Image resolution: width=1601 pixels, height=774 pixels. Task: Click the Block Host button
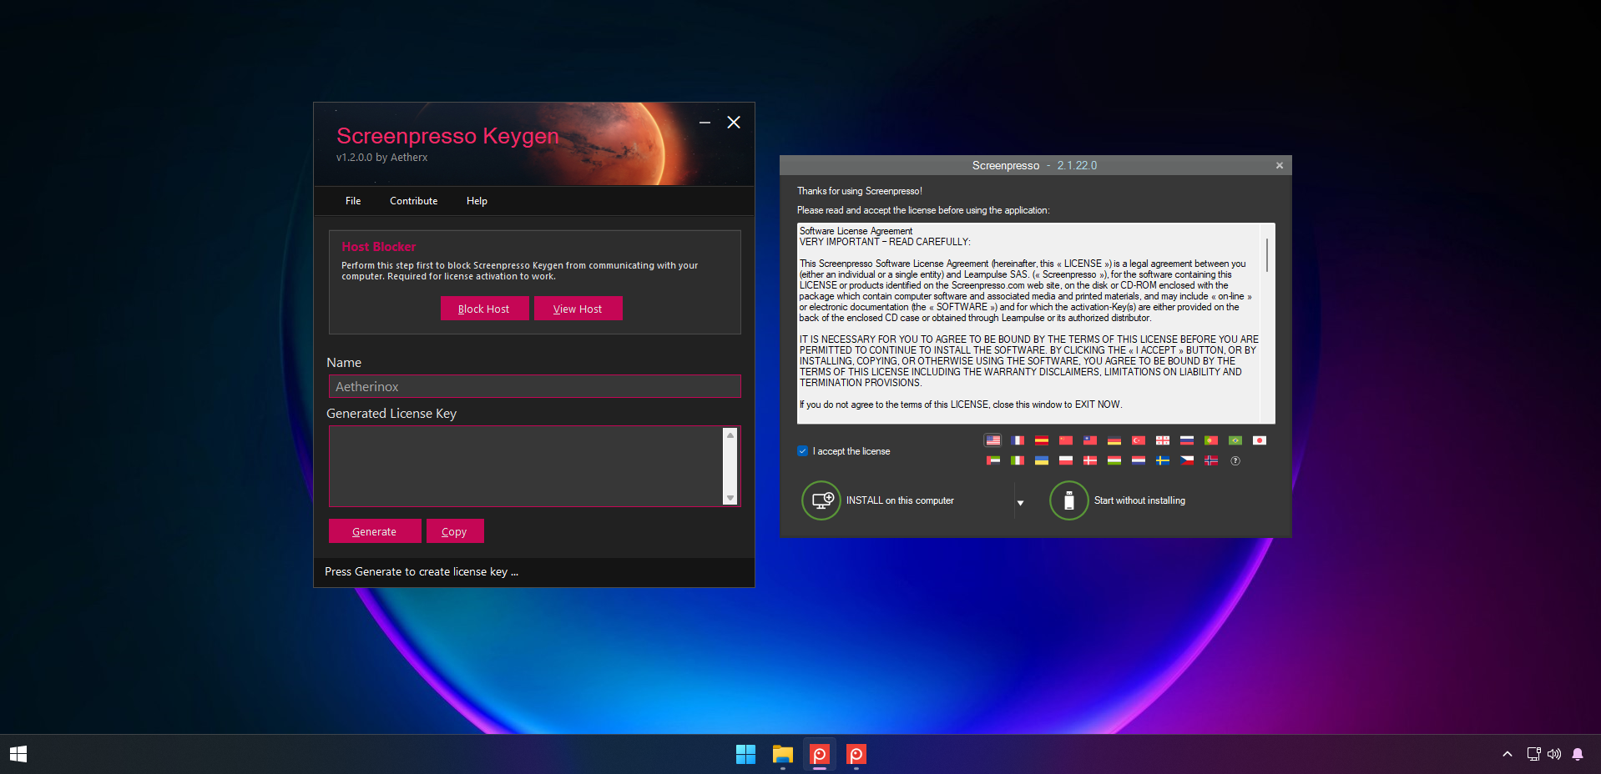484,309
